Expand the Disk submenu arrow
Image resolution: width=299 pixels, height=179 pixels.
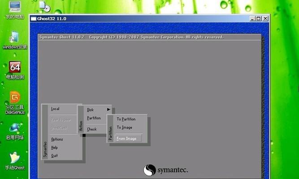108,110
